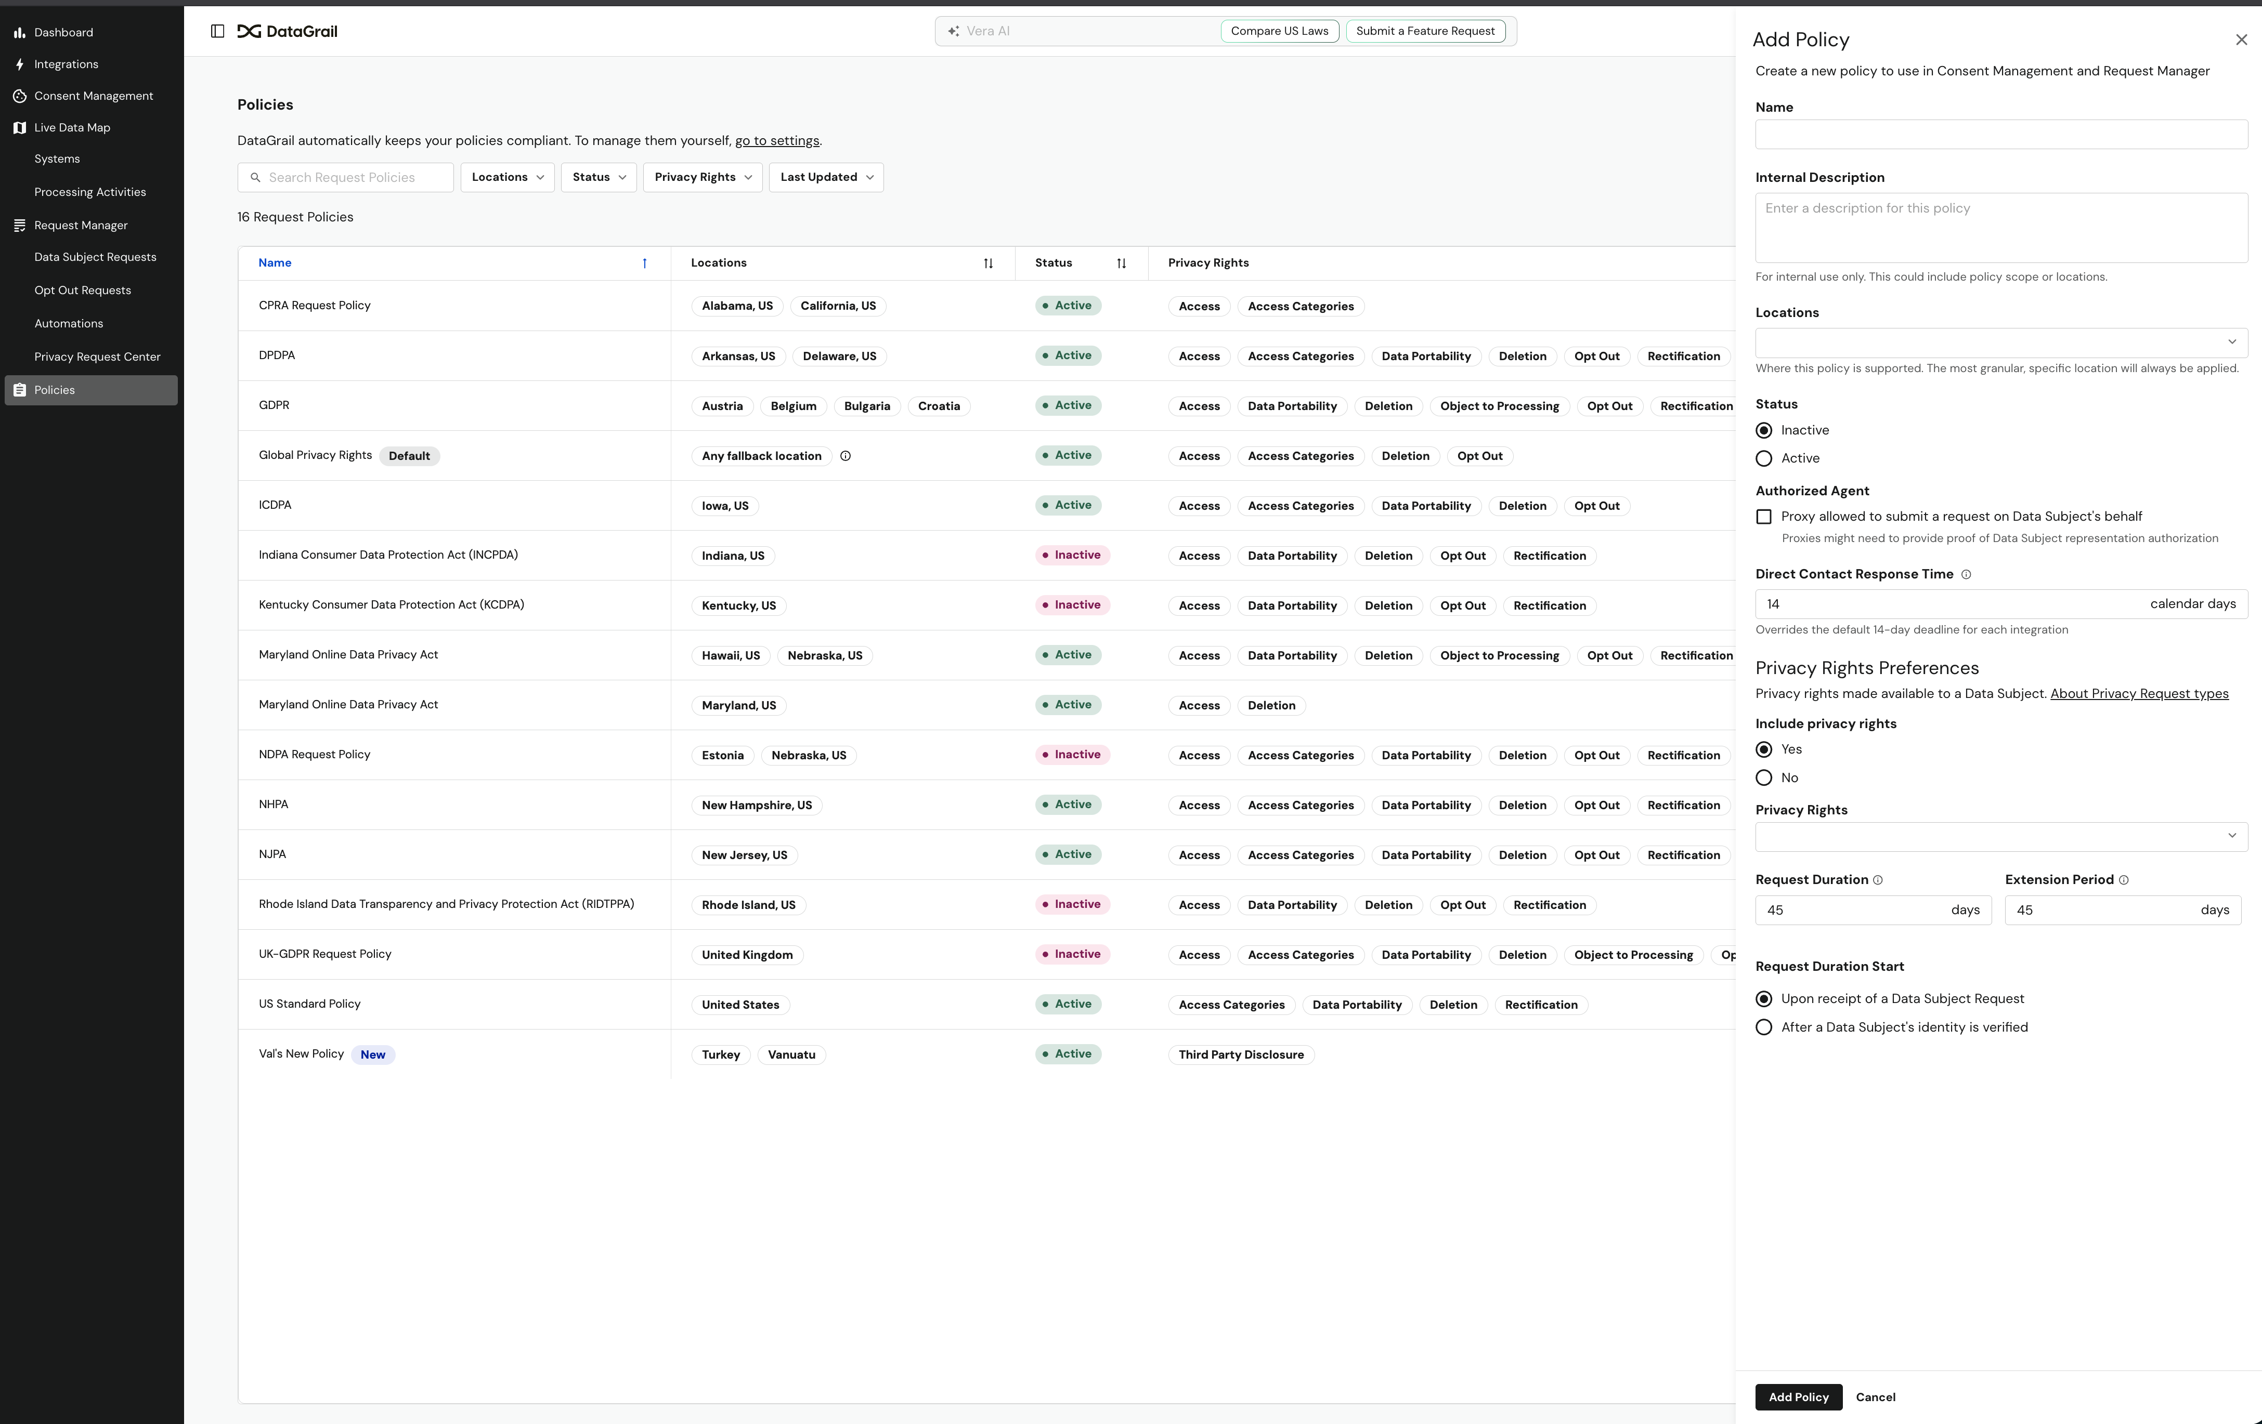Open Consent Management via its sidebar icon
The height and width of the screenshot is (1424, 2262).
[19, 95]
